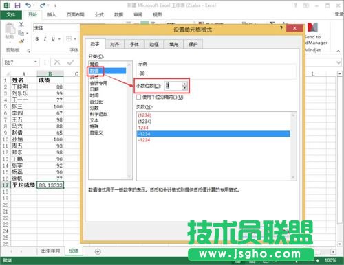Toggle Bold formatting
The width and height of the screenshot is (344, 265).
coord(37,39)
